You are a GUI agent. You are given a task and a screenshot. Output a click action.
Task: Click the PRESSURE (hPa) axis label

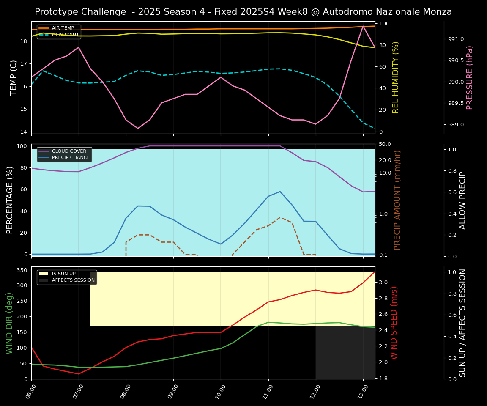[470, 77]
